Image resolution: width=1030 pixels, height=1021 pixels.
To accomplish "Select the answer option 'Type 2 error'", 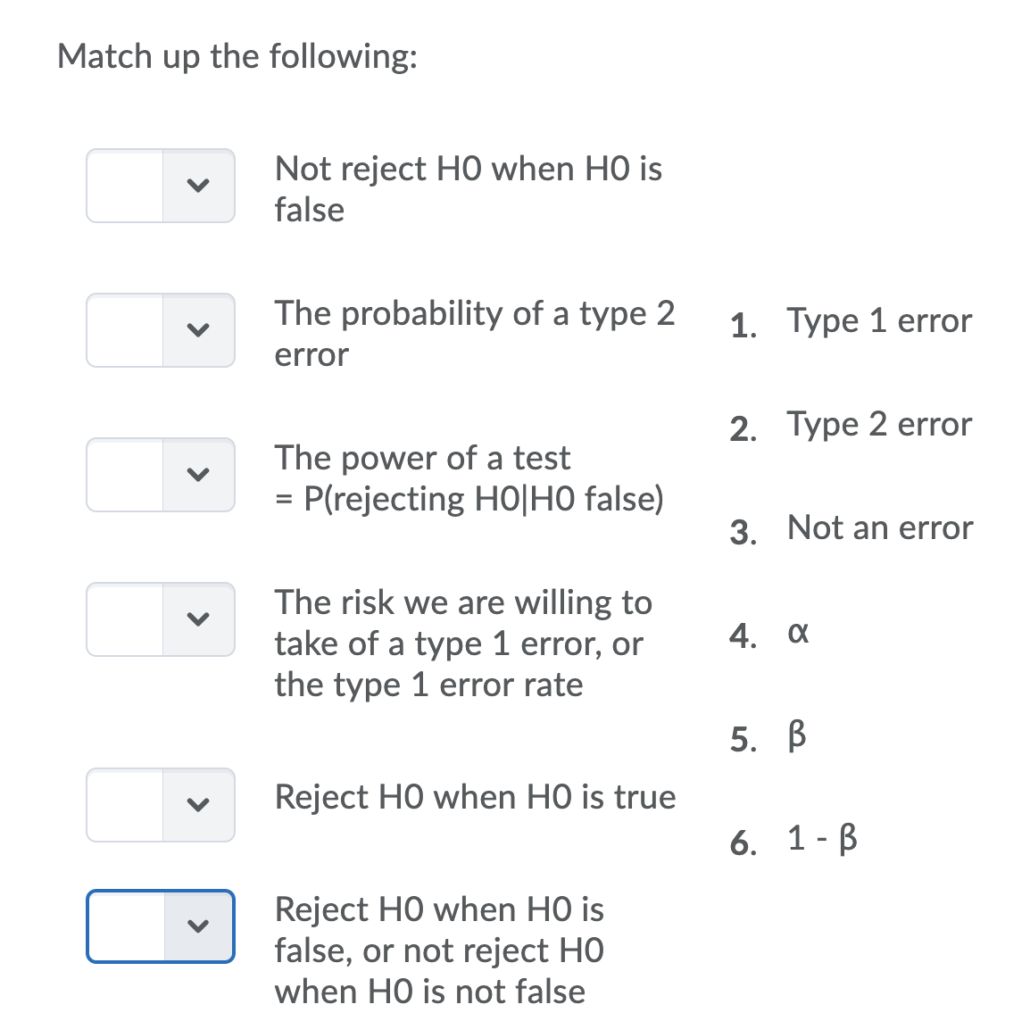I will pyautogui.click(x=879, y=424).
